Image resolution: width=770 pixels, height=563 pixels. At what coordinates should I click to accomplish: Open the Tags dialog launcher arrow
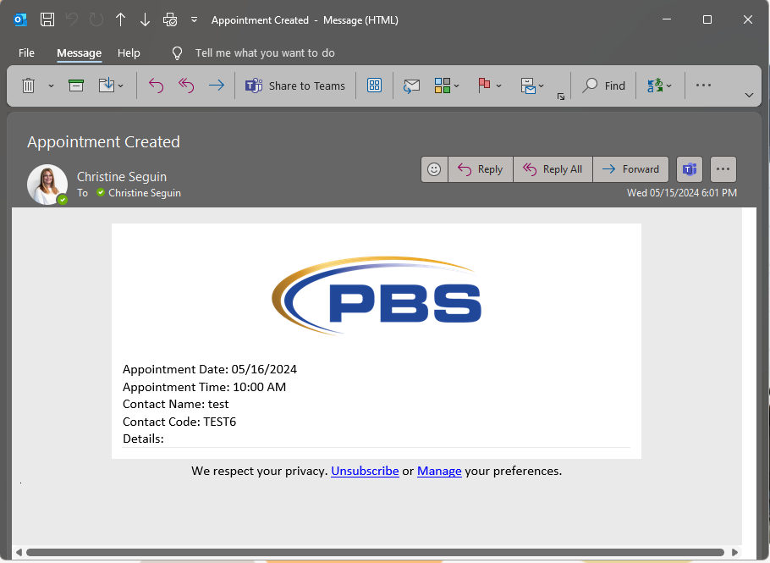point(561,97)
